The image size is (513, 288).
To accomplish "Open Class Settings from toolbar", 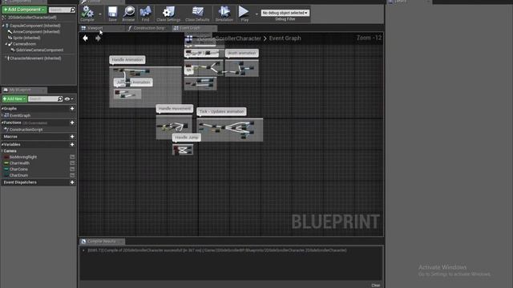I will point(168,14).
